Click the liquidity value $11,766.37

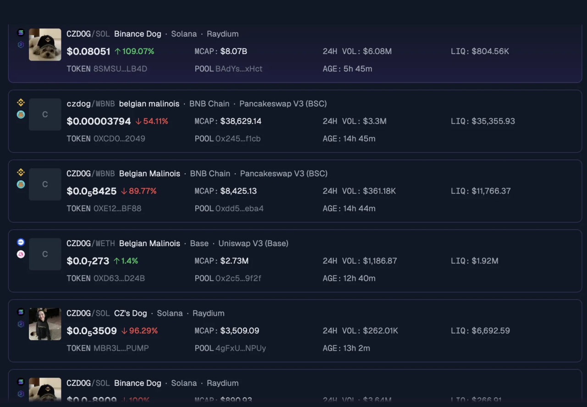pos(491,191)
